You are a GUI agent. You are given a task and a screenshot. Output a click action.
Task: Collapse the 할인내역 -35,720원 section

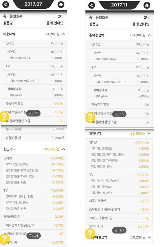click(x=63, y=149)
